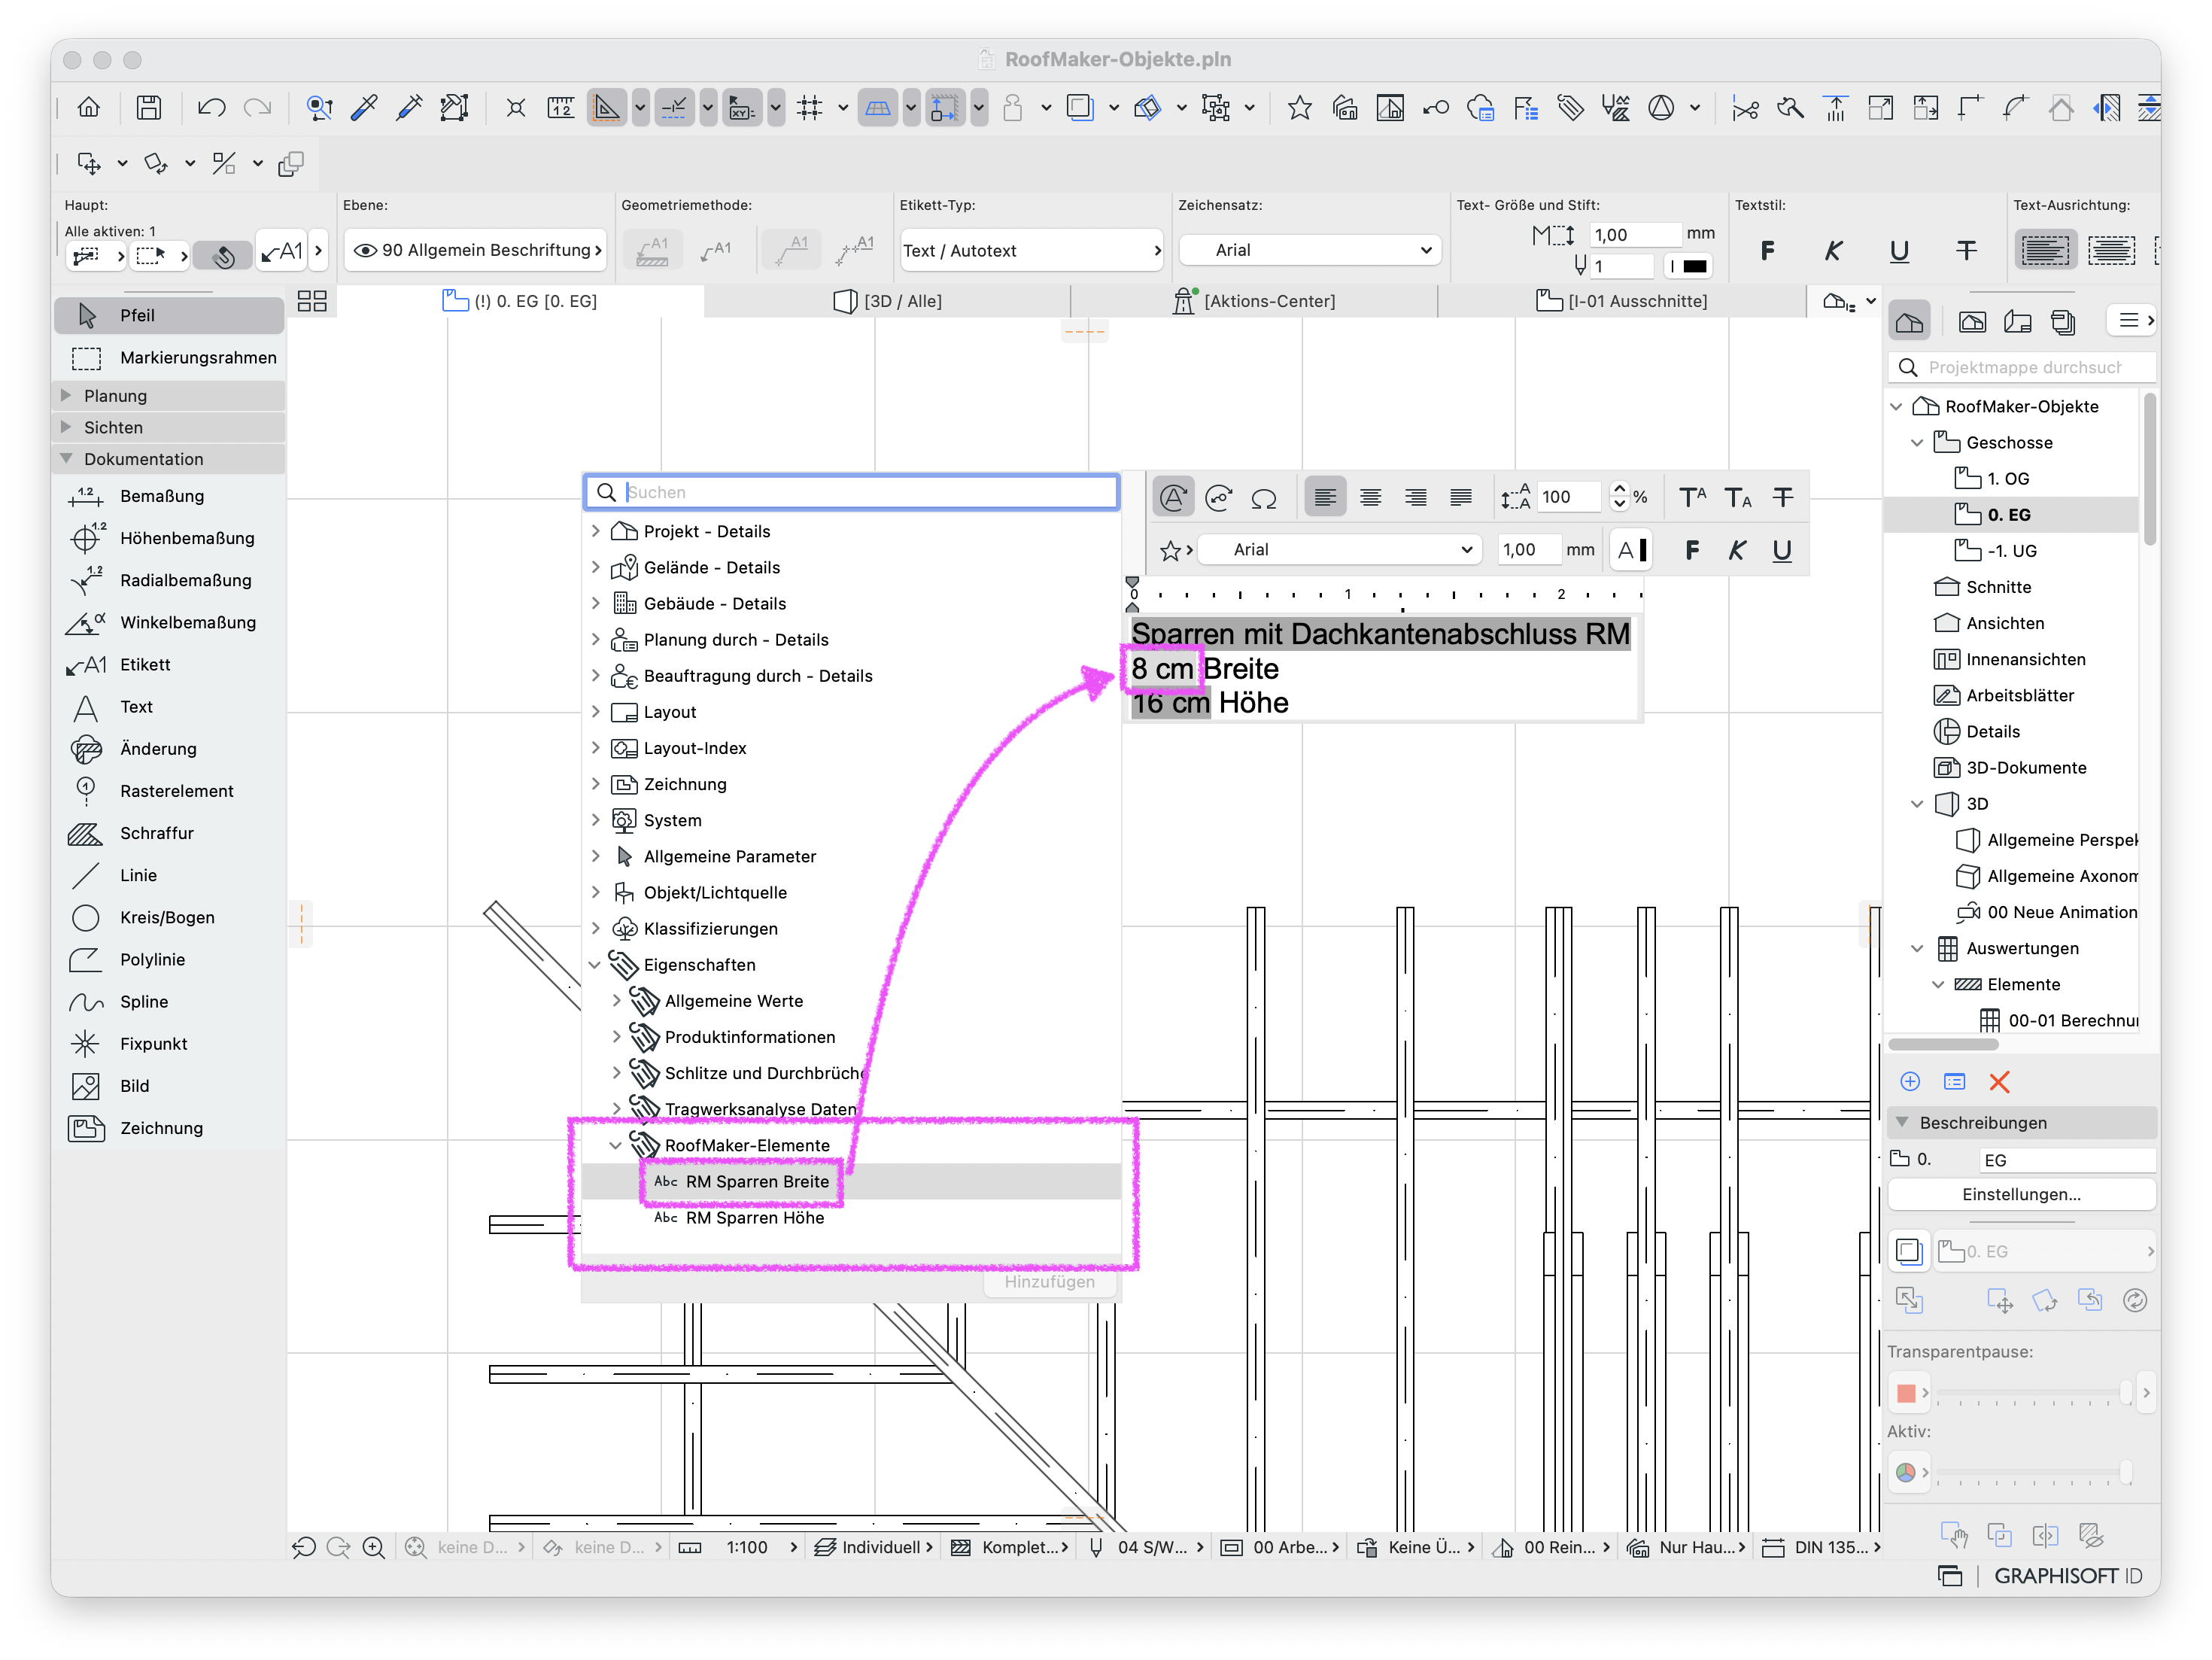The width and height of the screenshot is (2212, 1660).
Task: Select the Fixpunkt tool
Action: (x=169, y=1043)
